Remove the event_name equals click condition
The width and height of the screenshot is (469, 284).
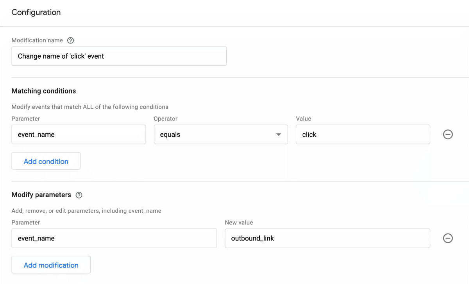coord(448,134)
